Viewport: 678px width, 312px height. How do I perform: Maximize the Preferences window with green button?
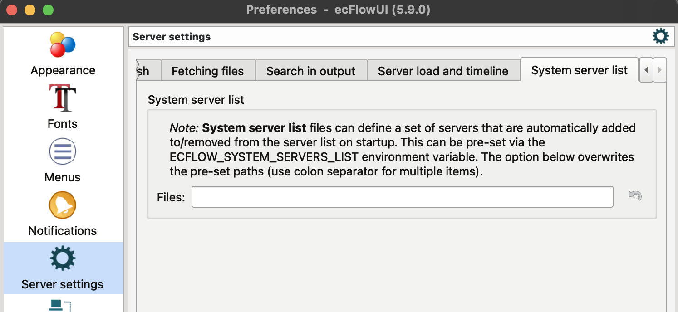click(x=48, y=10)
